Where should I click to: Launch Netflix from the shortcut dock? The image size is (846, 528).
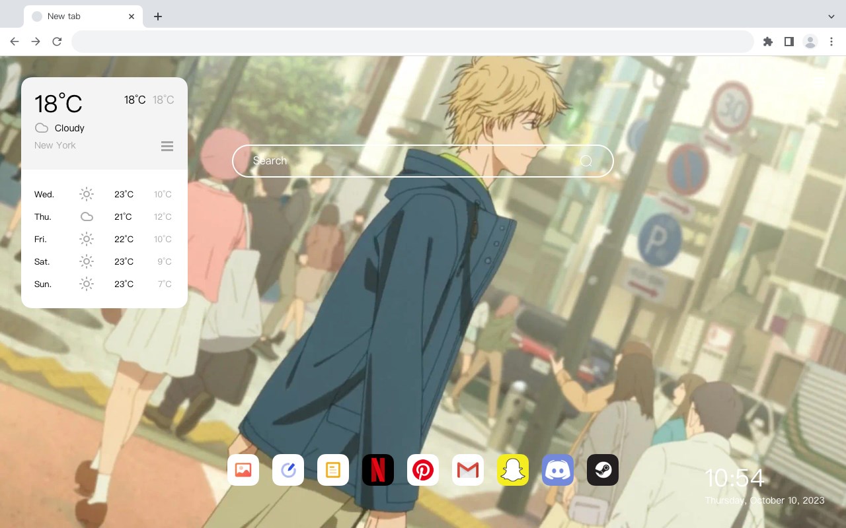378,470
